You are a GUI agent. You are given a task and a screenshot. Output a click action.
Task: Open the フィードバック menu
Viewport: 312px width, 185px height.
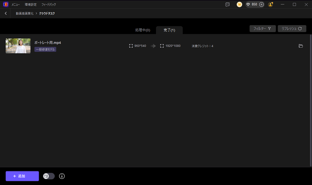49,4
